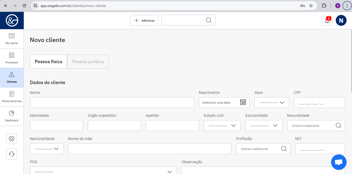Expand the PCD dropdown
The height and width of the screenshot is (174, 352).
point(103,170)
